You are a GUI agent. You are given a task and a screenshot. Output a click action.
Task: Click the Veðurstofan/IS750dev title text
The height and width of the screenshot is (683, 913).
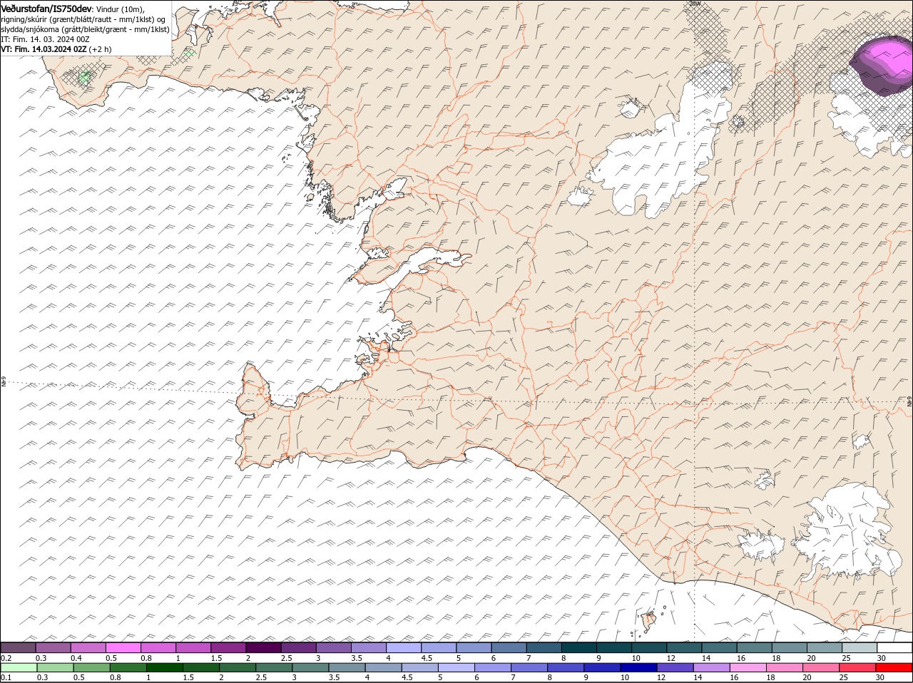tap(46, 8)
